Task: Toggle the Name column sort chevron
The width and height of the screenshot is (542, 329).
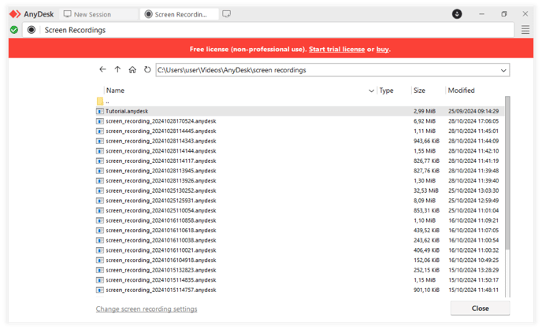Action: coord(371,91)
